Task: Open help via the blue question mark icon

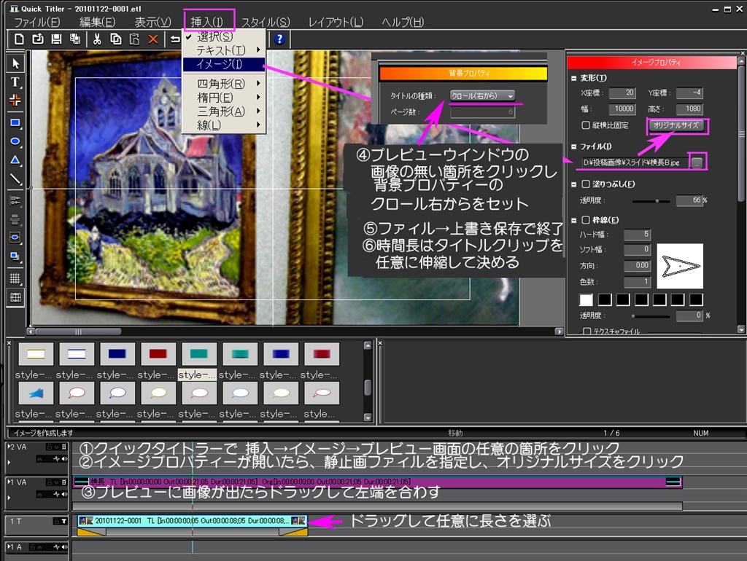Action: tap(279, 39)
